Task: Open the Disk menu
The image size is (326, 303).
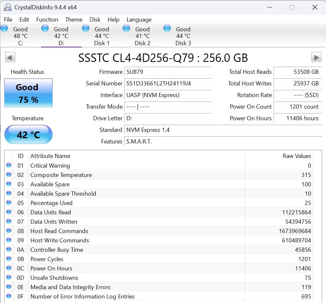Action: pos(95,20)
